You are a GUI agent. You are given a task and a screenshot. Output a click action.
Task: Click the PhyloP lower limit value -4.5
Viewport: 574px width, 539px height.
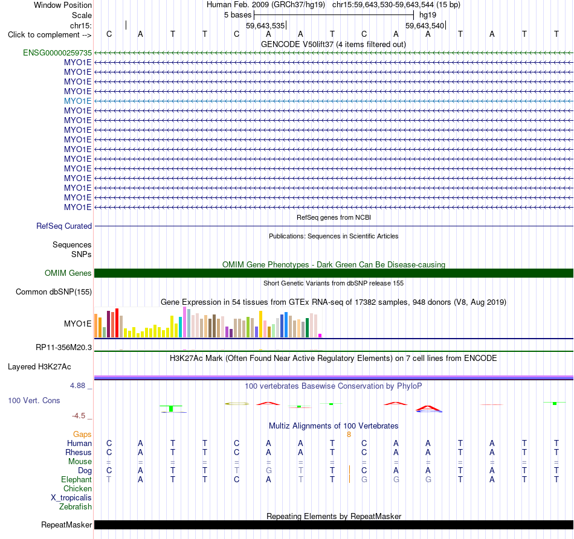click(79, 416)
